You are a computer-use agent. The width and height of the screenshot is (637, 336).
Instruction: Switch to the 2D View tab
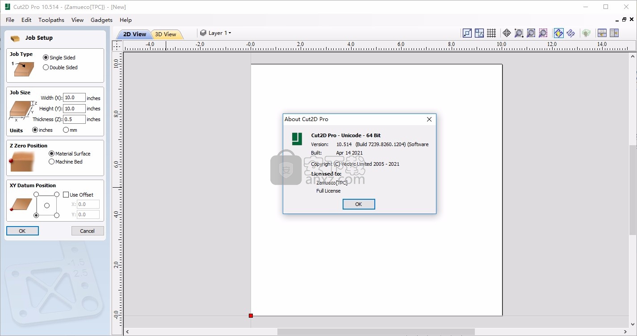pos(134,34)
